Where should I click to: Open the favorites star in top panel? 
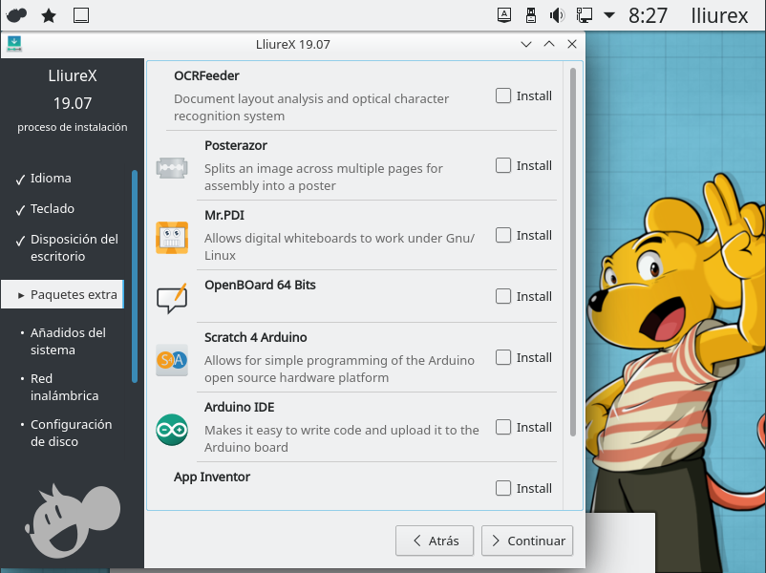pyautogui.click(x=49, y=15)
